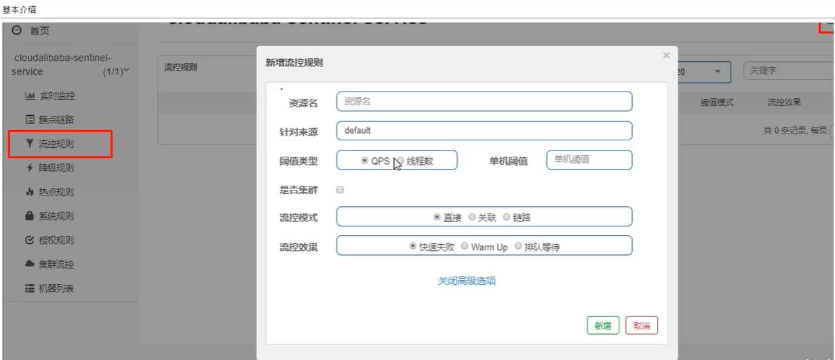Click the 流控效果 column header
Screen dimensions: 835x360
coord(784,102)
